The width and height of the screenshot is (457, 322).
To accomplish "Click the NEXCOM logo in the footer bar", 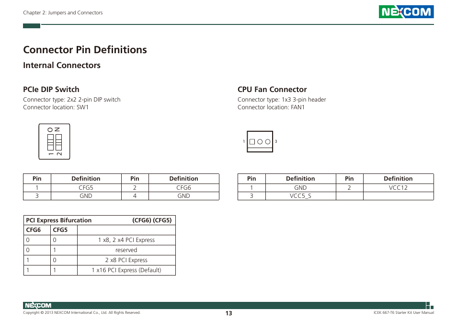I will pos(38,305).
